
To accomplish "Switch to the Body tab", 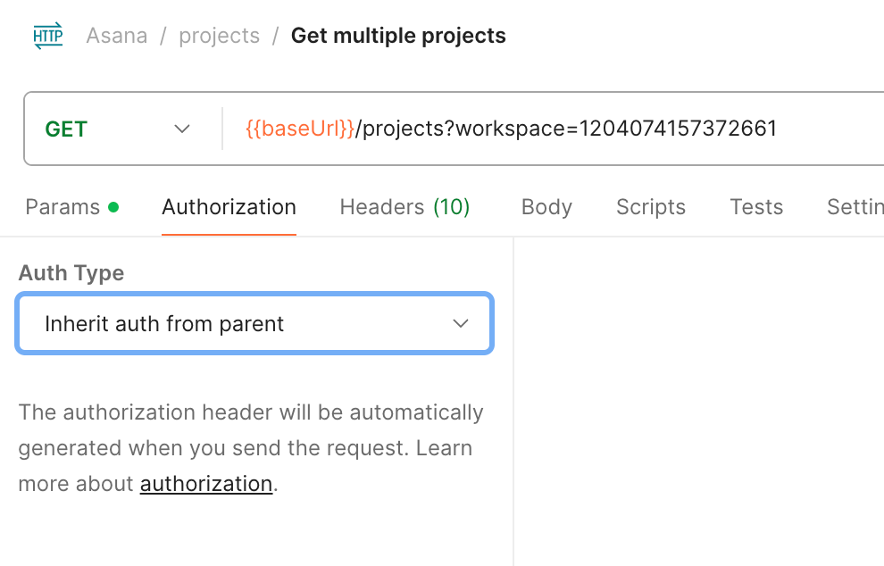I will 546,207.
